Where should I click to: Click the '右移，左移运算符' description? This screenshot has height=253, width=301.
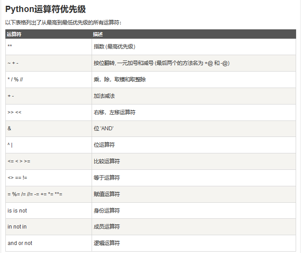coord(114,112)
